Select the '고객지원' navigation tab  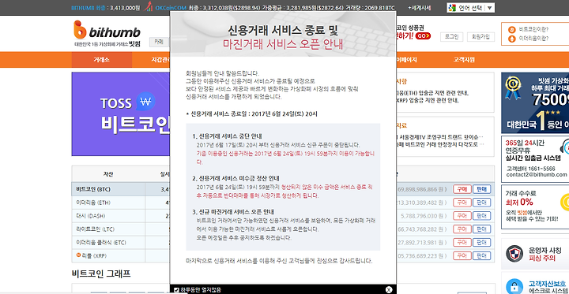(464, 60)
